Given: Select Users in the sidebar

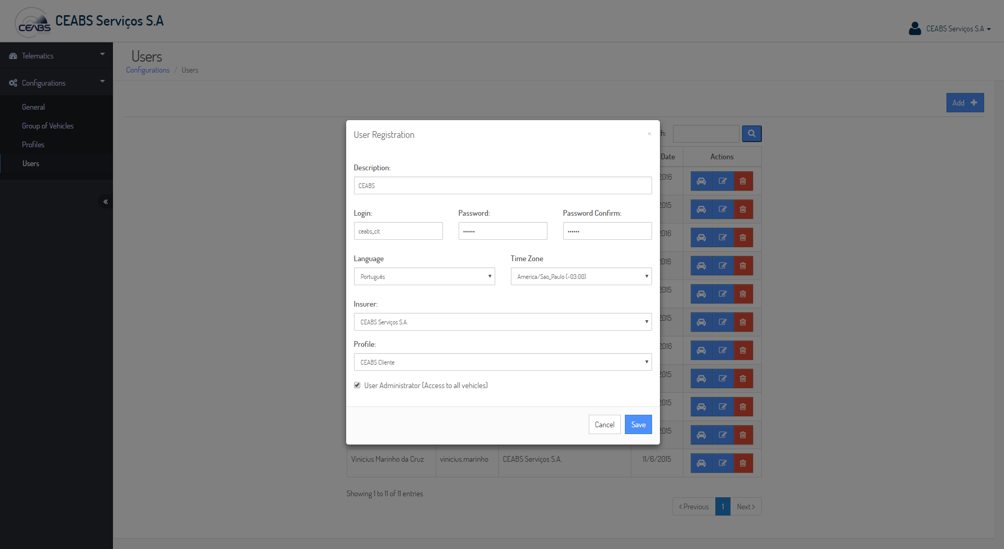Looking at the screenshot, I should point(31,163).
